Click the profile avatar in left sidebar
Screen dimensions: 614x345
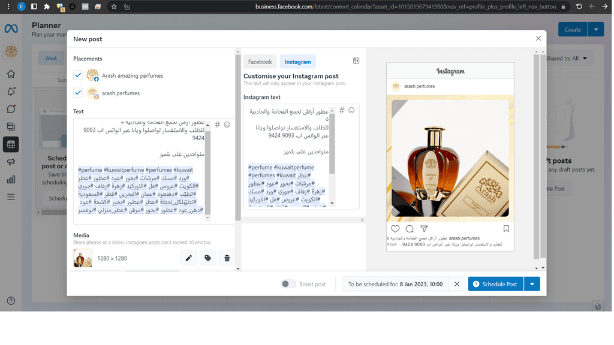[11, 52]
